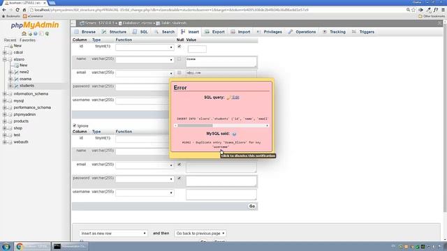The height and width of the screenshot is (251, 447).
Task: Open Go back to previous page dropdown
Action: [200, 234]
